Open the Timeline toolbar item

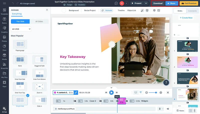121,10
